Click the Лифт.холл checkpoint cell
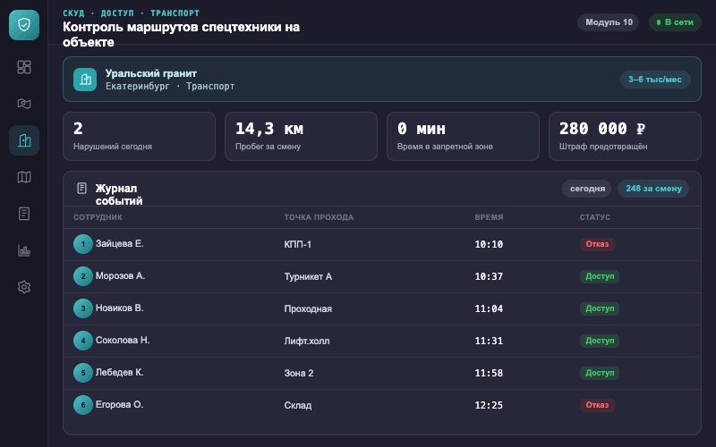 307,341
